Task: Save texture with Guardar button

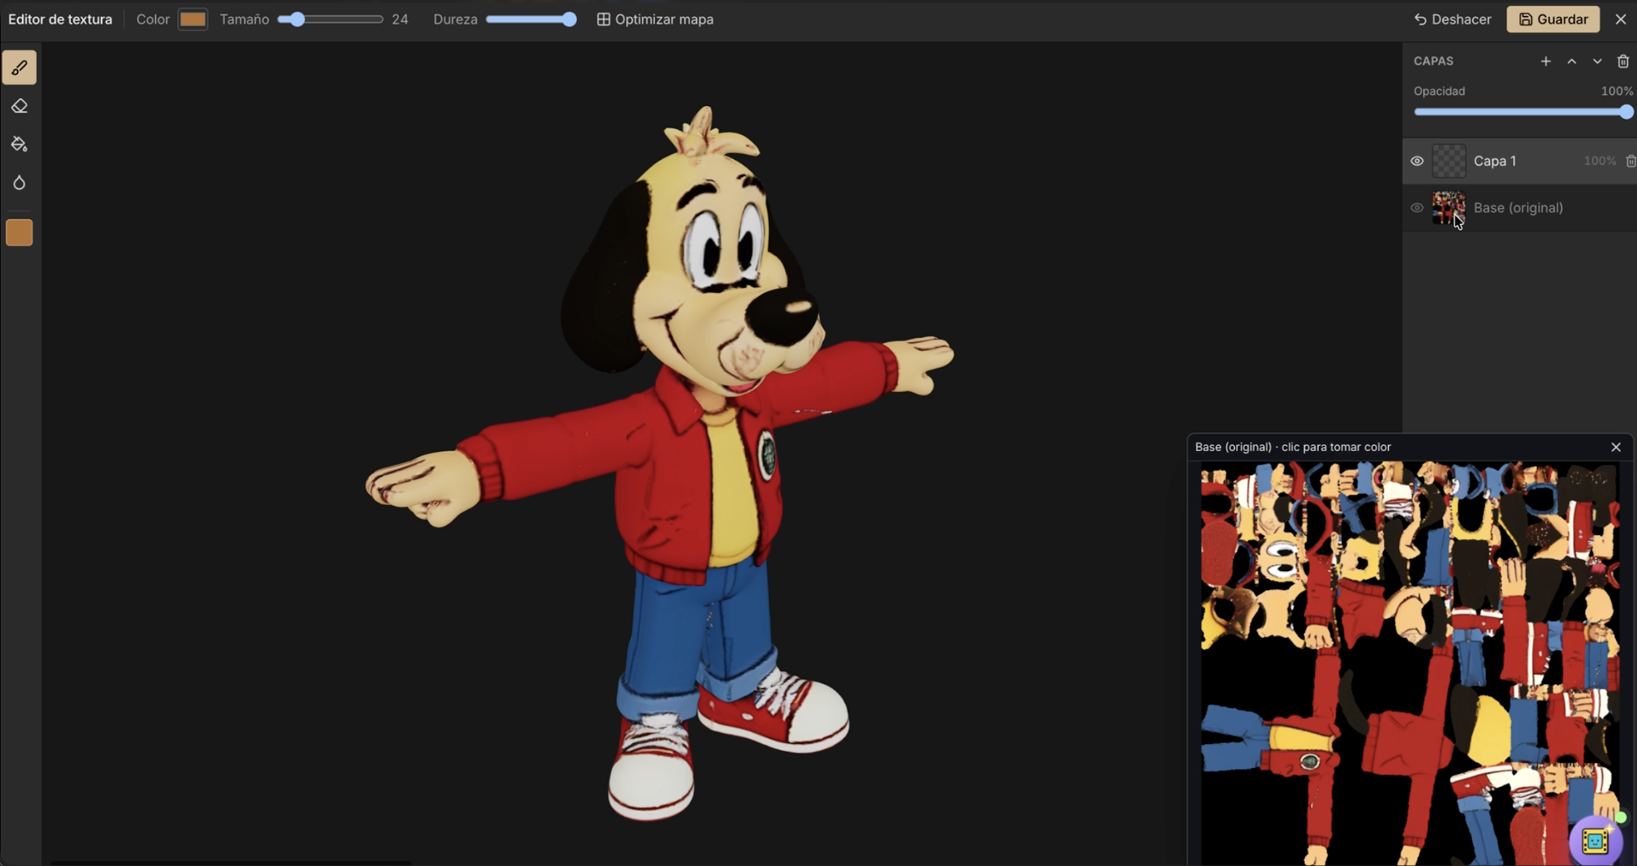Action: tap(1553, 19)
